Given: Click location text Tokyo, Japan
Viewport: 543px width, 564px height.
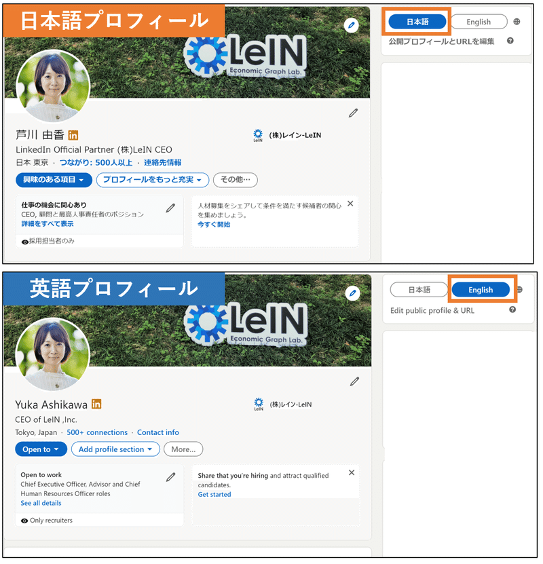Looking at the screenshot, I should [36, 432].
